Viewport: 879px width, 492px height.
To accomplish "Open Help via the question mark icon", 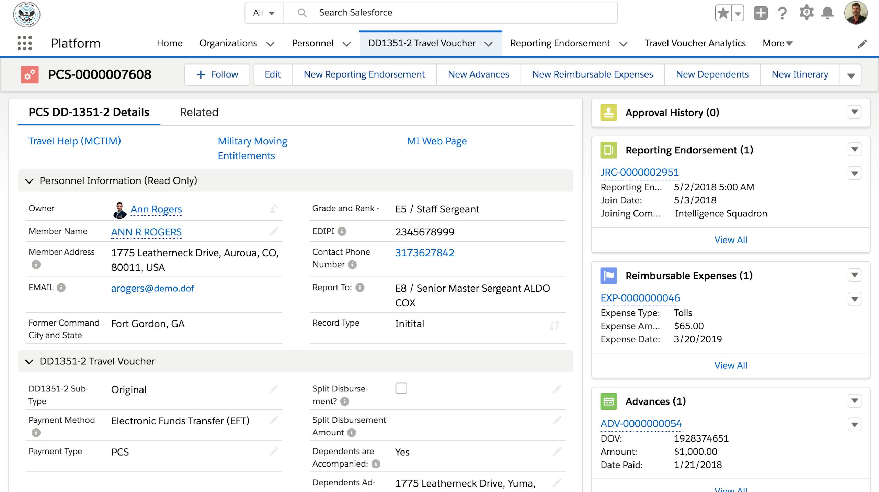I will point(783,13).
